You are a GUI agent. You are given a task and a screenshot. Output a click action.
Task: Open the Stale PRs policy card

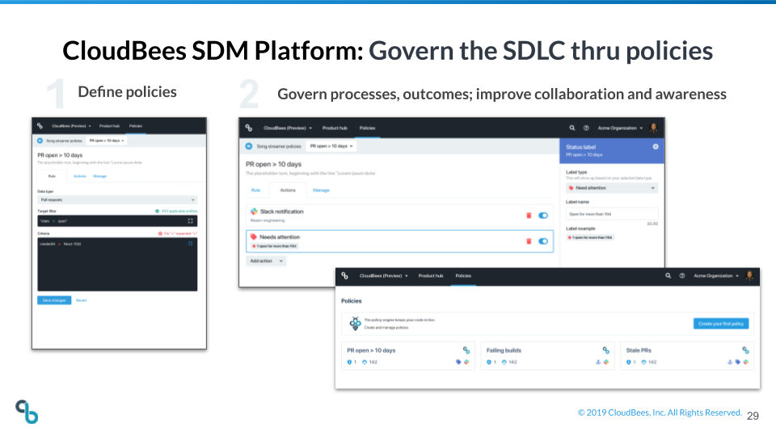coord(687,356)
